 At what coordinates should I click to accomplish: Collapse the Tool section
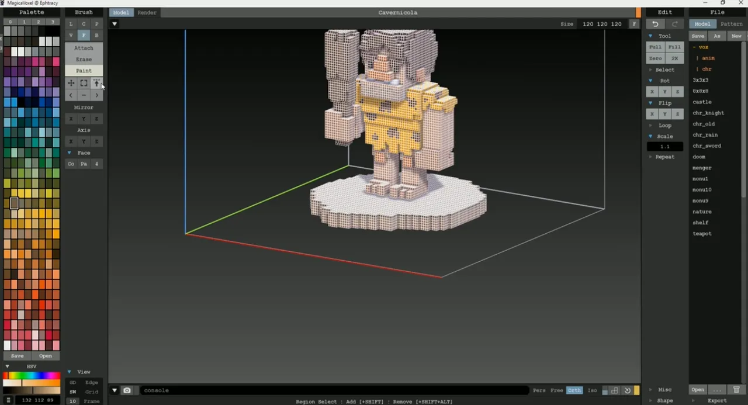tap(650, 36)
